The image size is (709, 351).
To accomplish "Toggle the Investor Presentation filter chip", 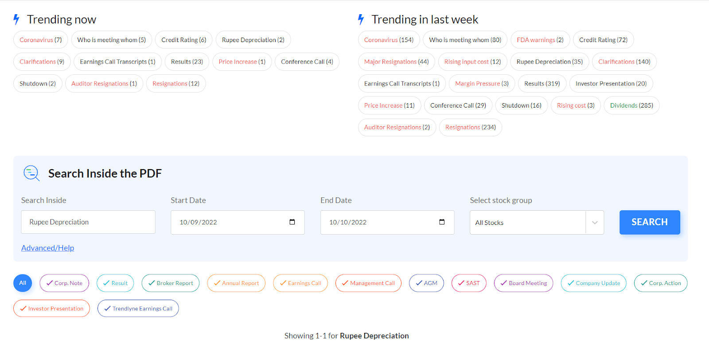I will pos(51,309).
